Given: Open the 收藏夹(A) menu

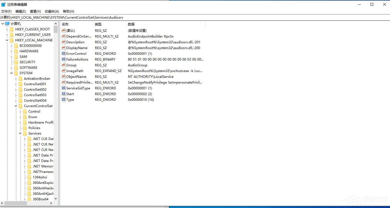Looking at the screenshot, I should pos(52,11).
